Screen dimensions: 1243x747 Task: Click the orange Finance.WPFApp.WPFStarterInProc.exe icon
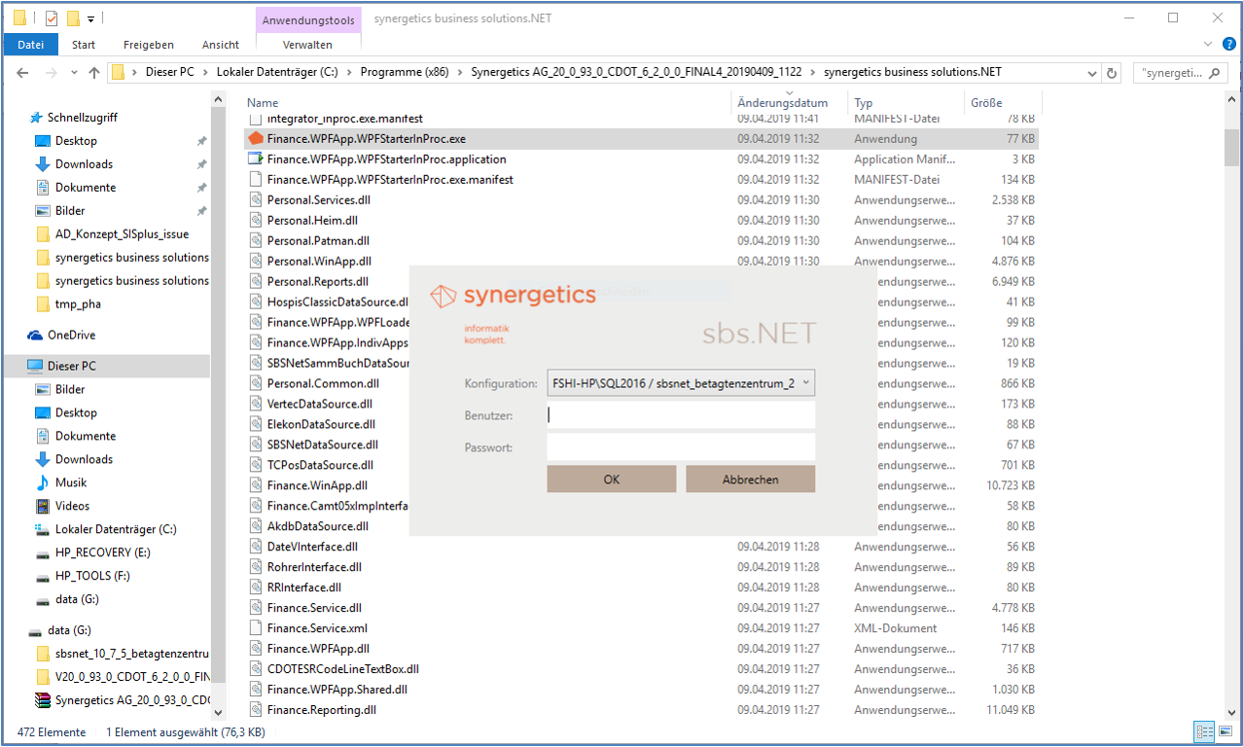click(x=256, y=138)
